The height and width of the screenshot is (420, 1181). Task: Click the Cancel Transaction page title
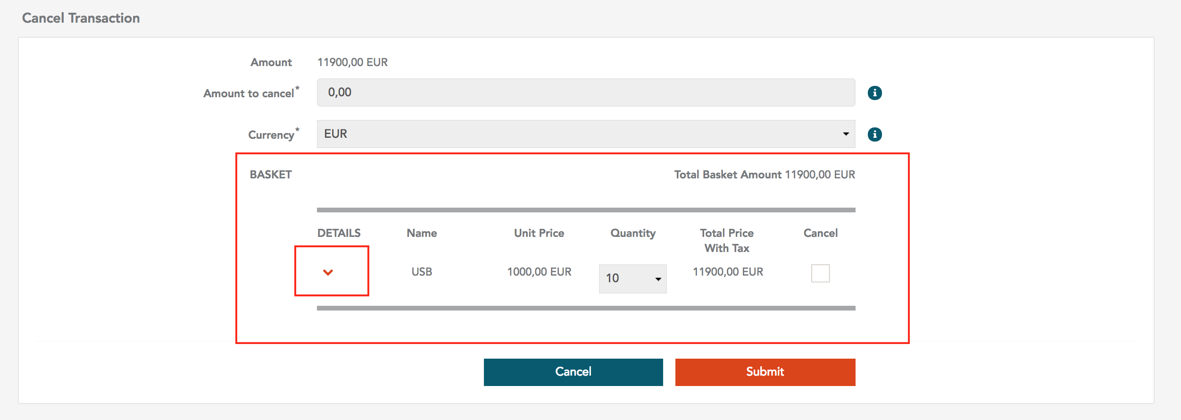[81, 18]
